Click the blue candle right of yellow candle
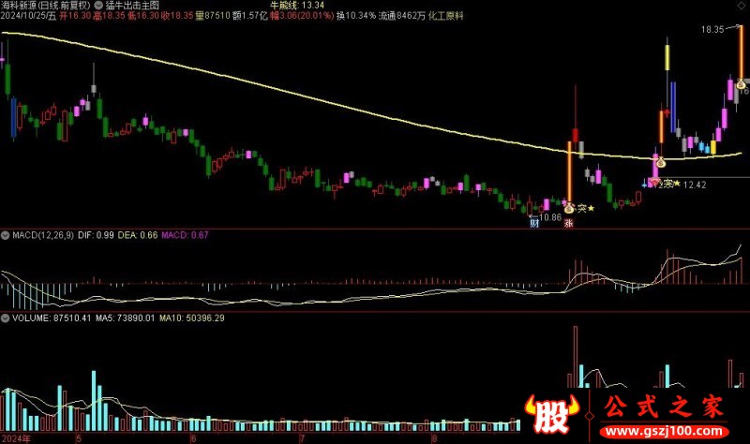This screenshot has height=444, width=750. click(x=673, y=107)
